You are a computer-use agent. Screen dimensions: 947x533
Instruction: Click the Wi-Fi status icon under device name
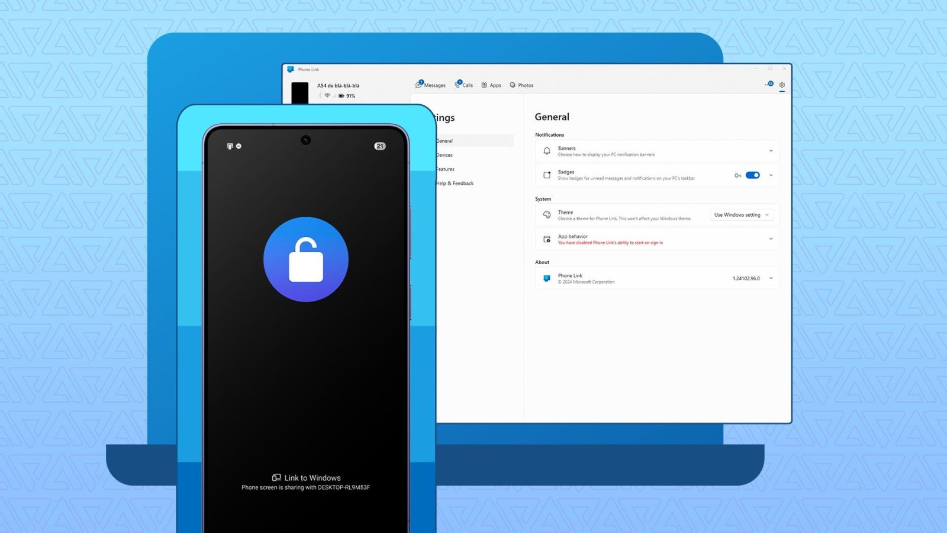point(327,95)
